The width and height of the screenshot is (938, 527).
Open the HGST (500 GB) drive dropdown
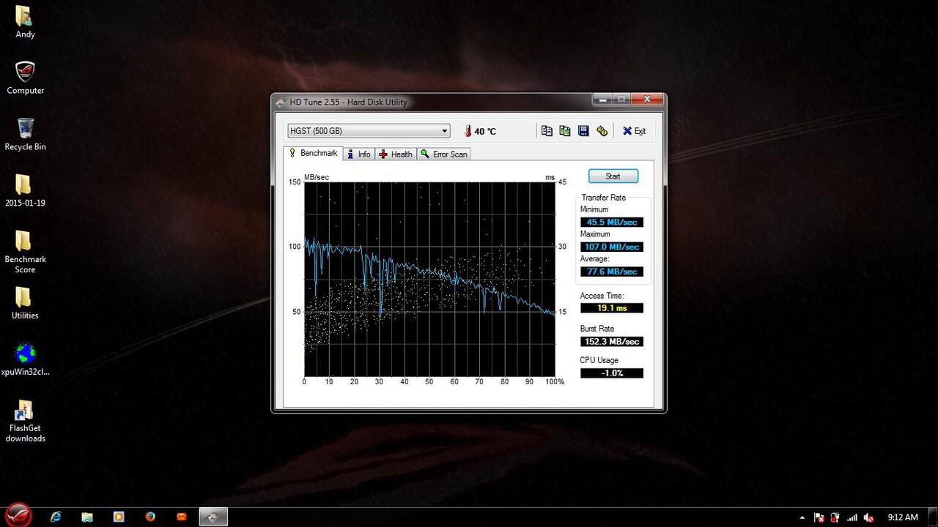369,131
